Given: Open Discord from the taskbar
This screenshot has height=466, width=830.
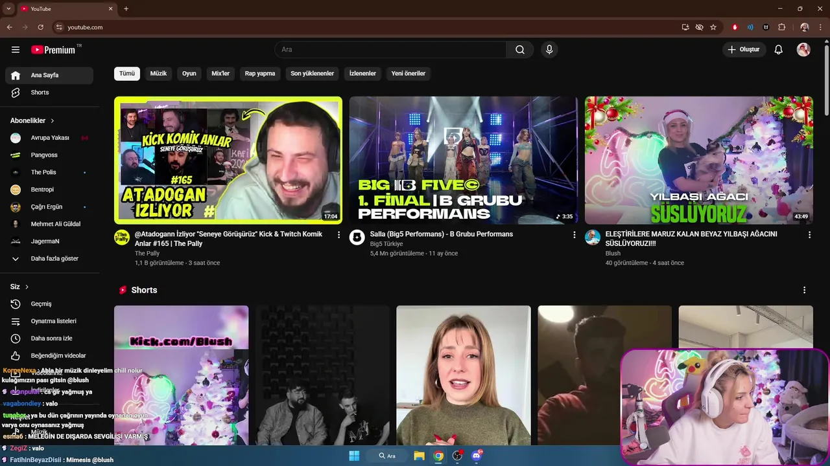Looking at the screenshot, I should tap(477, 456).
